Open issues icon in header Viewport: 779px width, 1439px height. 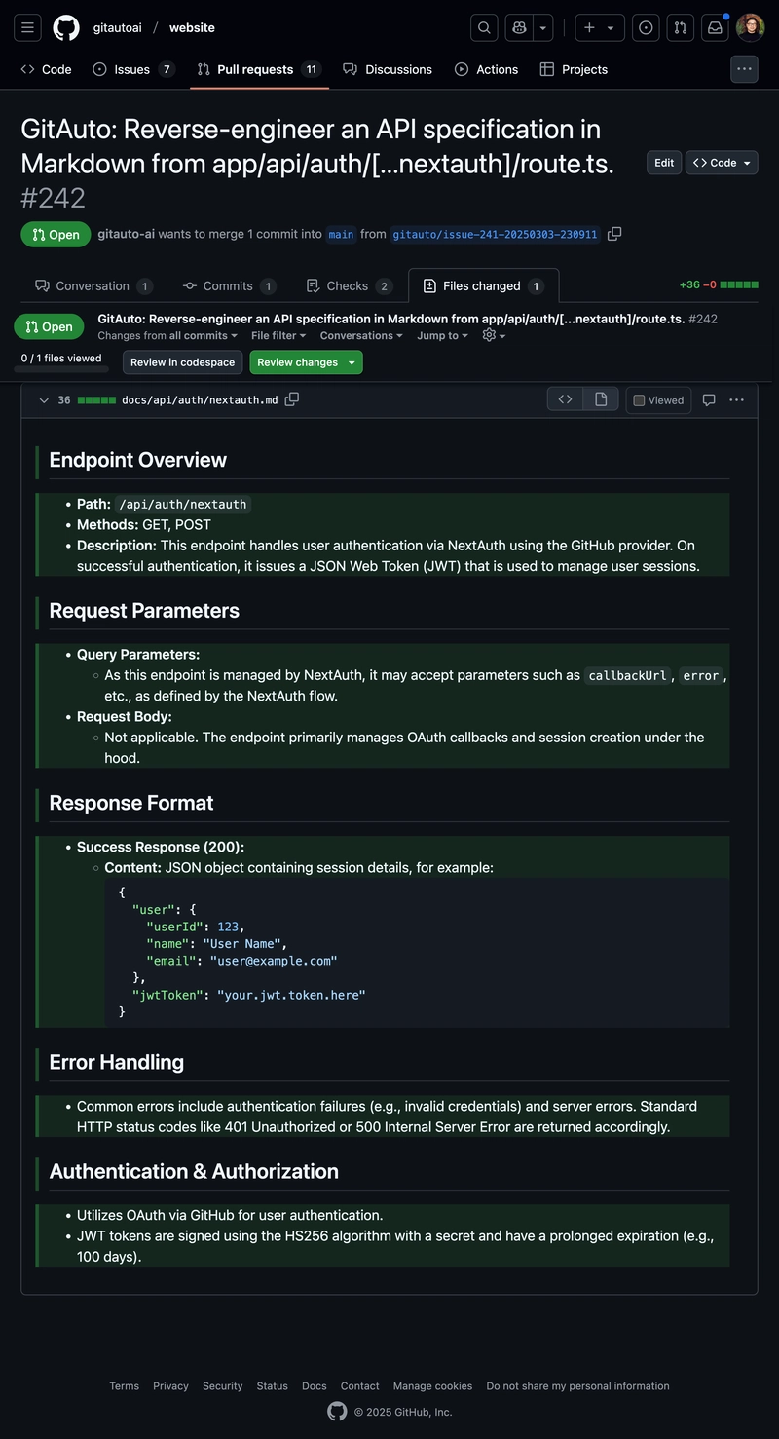pyautogui.click(x=646, y=27)
